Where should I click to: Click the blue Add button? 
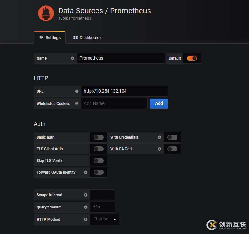click(x=159, y=103)
